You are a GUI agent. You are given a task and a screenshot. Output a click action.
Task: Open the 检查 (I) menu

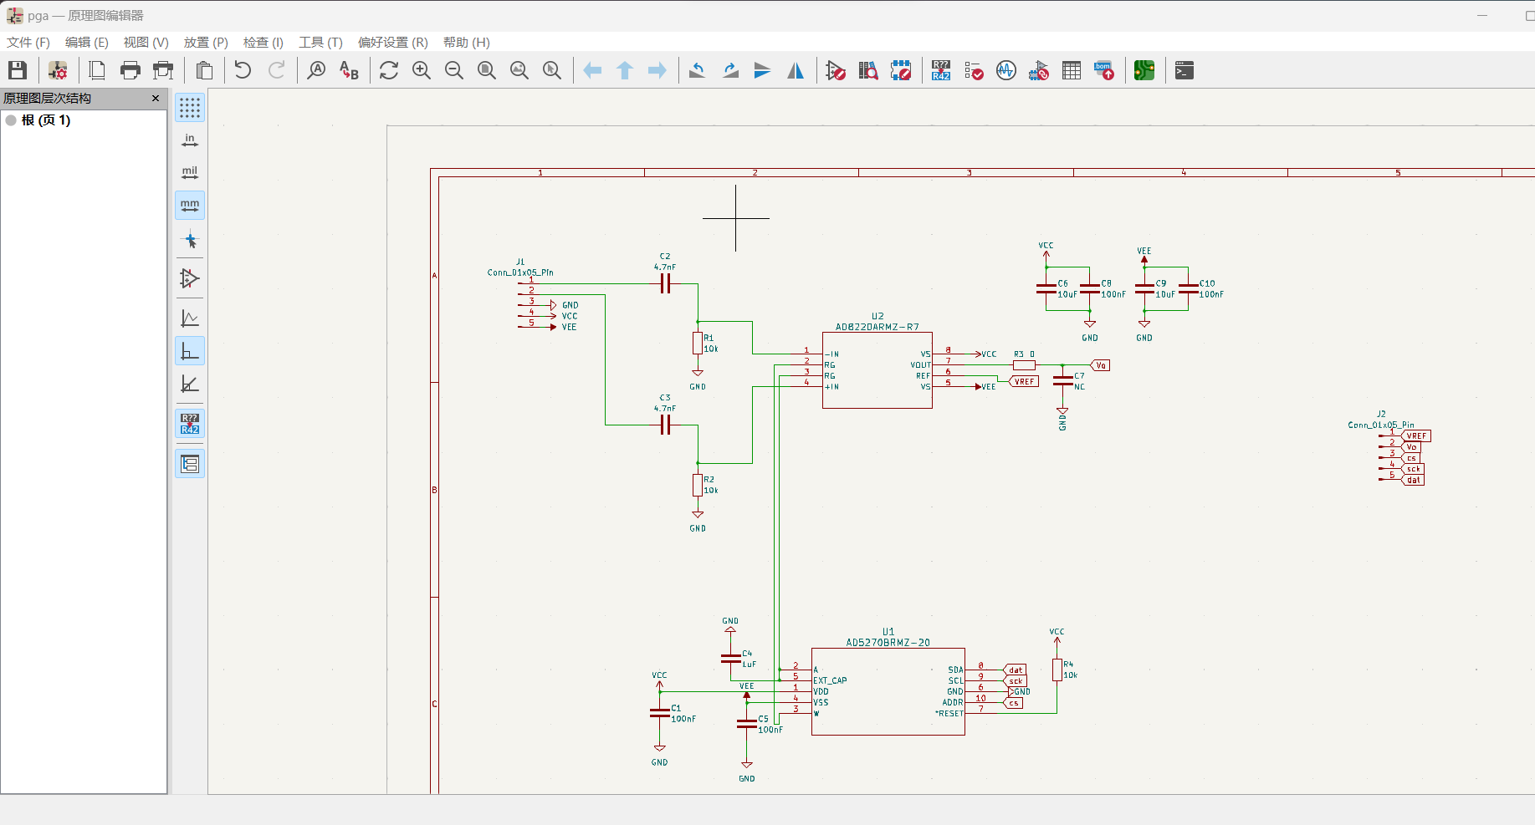[264, 43]
